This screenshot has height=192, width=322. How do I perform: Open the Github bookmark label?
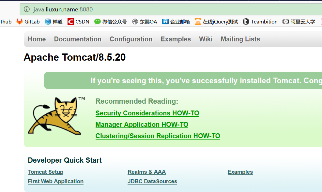pos(6,22)
